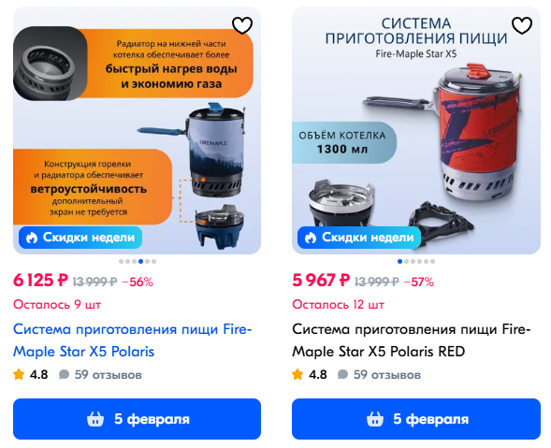Click basket icon on right '5 февраля' button
Screen dimensions: 551x448
tap(374, 419)
